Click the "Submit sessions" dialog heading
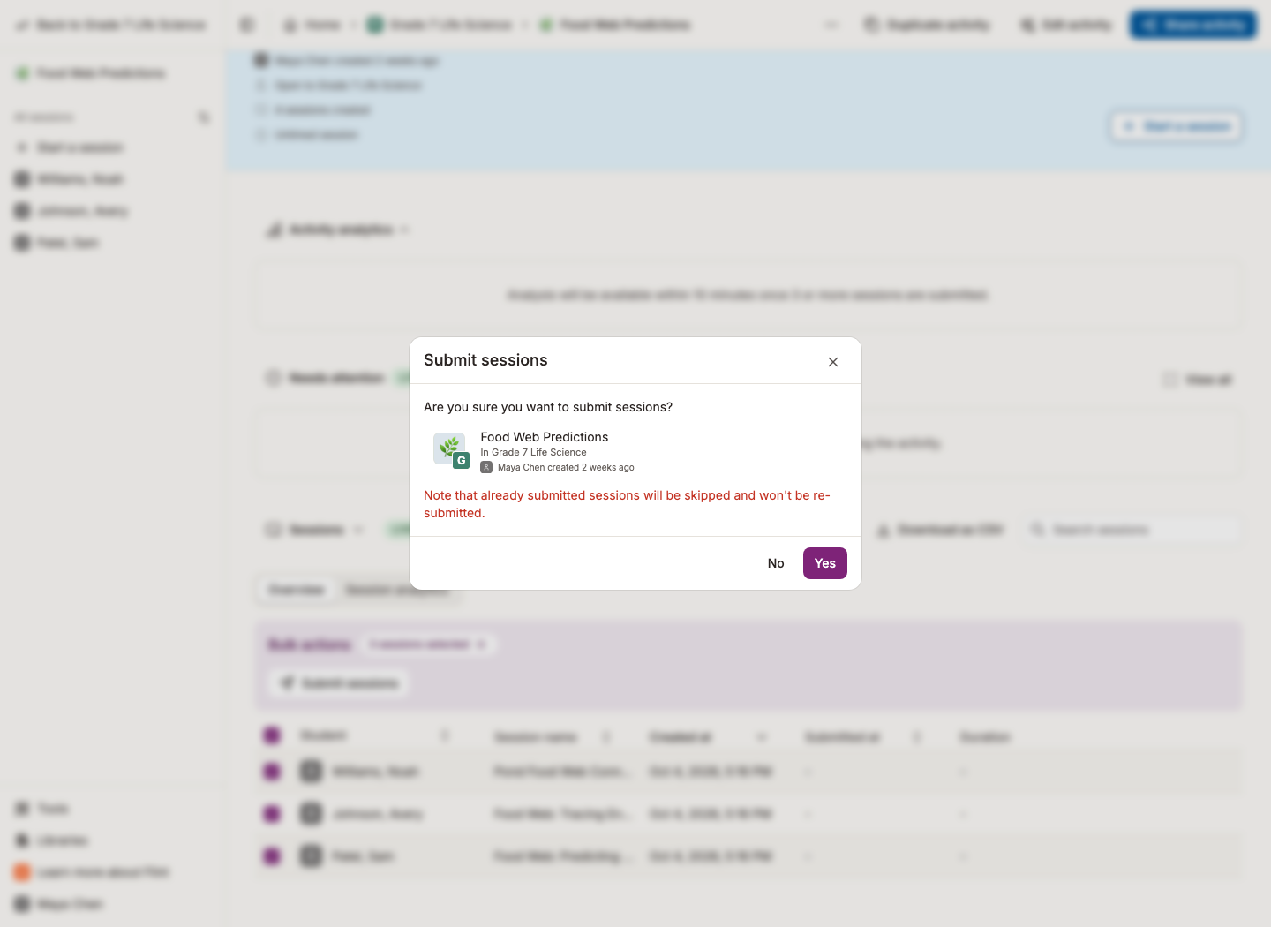Image resolution: width=1271 pixels, height=927 pixels. 485,360
